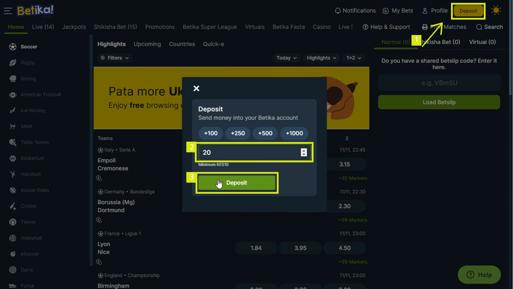Click the Notifications bell icon
This screenshot has width=513, height=289.
tap(338, 11)
